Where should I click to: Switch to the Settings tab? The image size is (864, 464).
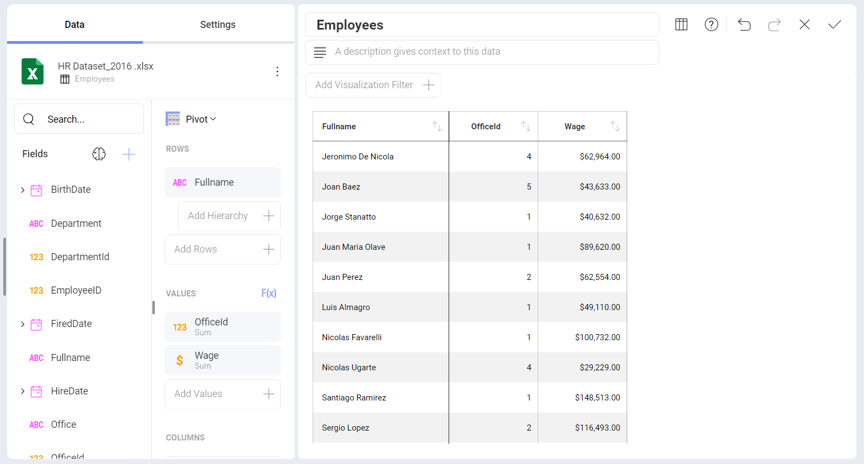click(x=218, y=25)
